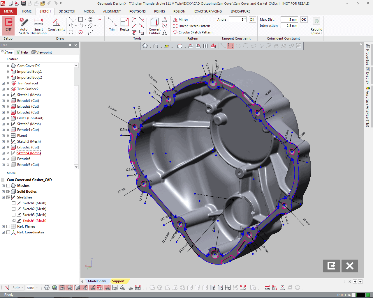Switch to the 3D SKETCH ribbon tab
The image size is (373, 298).
(67, 11)
